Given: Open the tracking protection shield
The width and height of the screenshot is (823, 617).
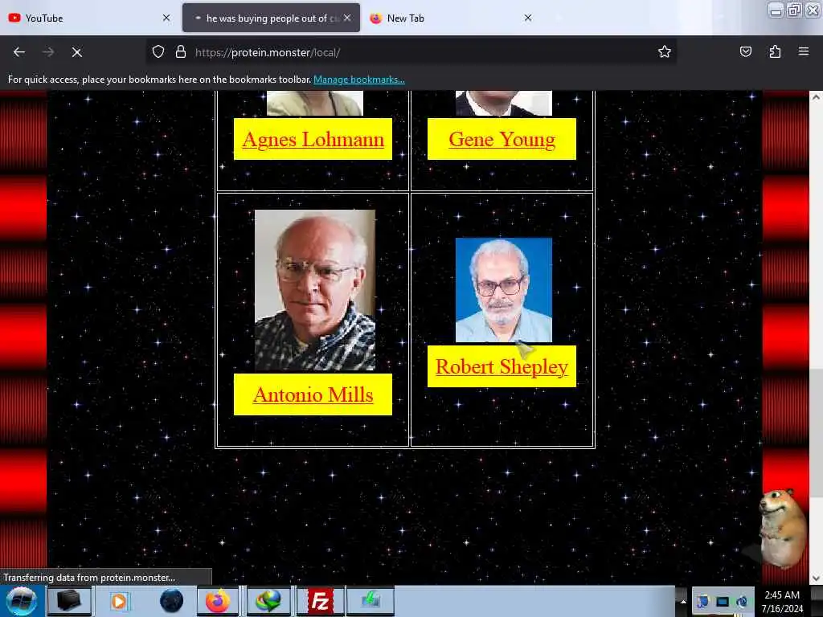Looking at the screenshot, I should 158,52.
